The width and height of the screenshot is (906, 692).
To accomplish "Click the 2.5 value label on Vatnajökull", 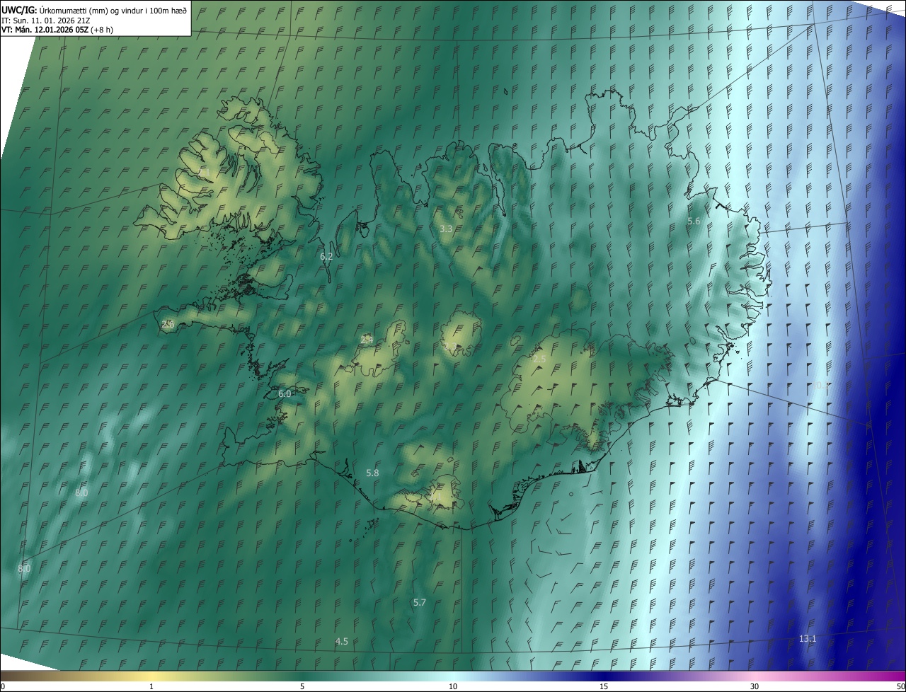I will 539,359.
